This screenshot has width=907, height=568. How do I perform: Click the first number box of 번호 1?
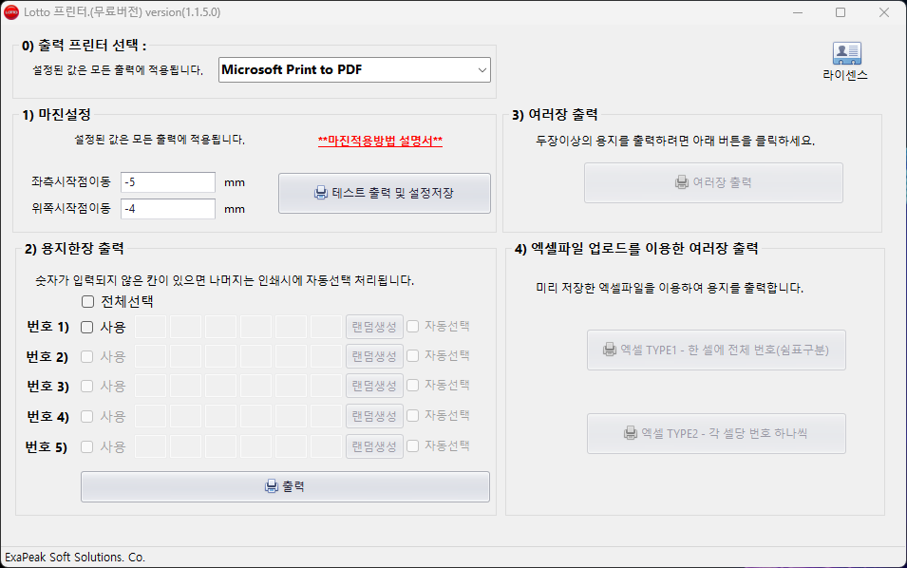click(150, 327)
